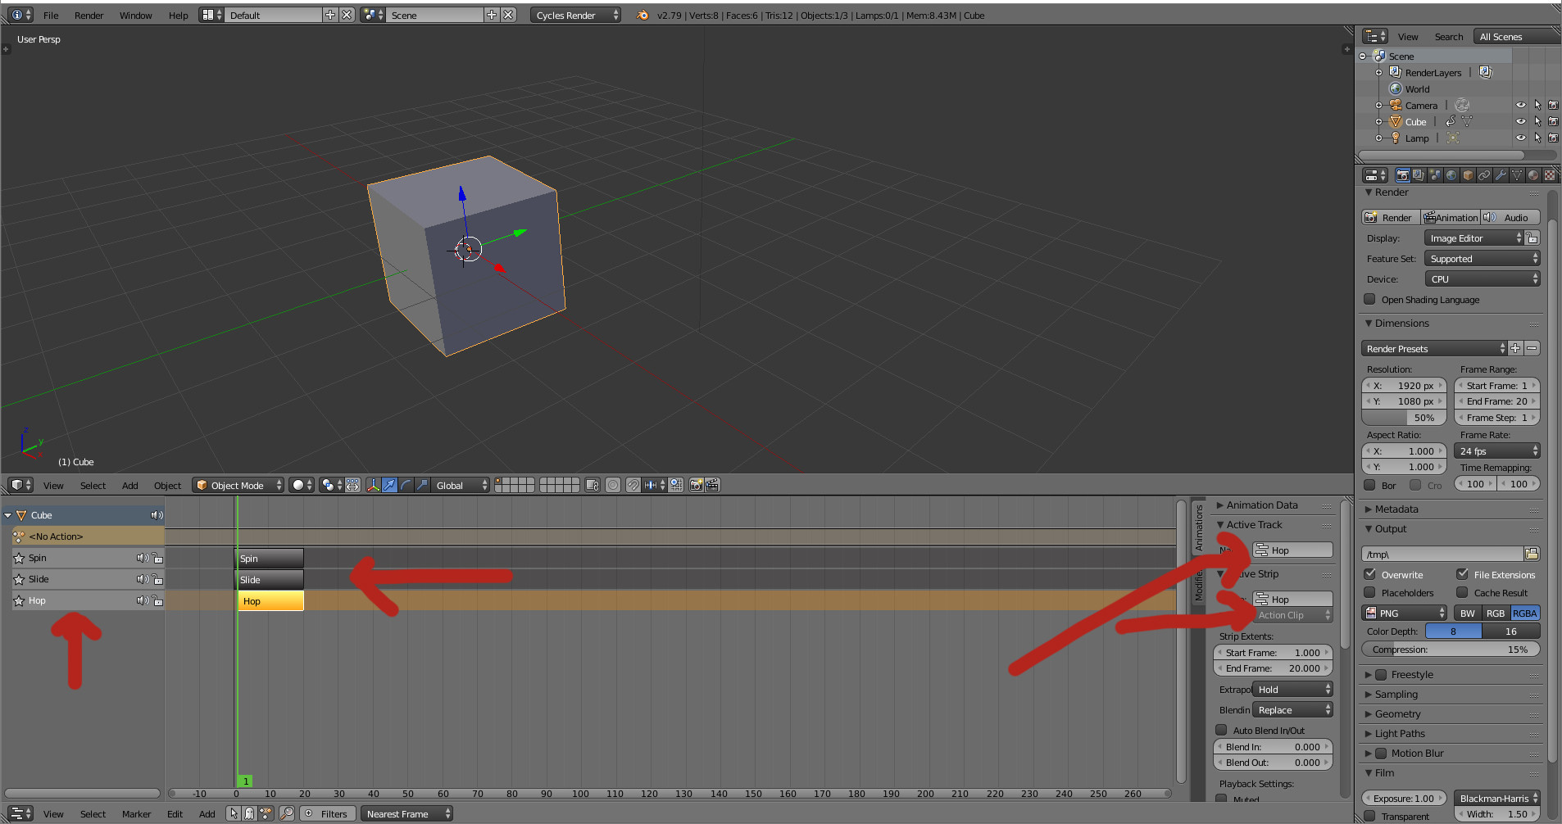
Task: Adjust the Compression 15% slider
Action: click(1451, 649)
